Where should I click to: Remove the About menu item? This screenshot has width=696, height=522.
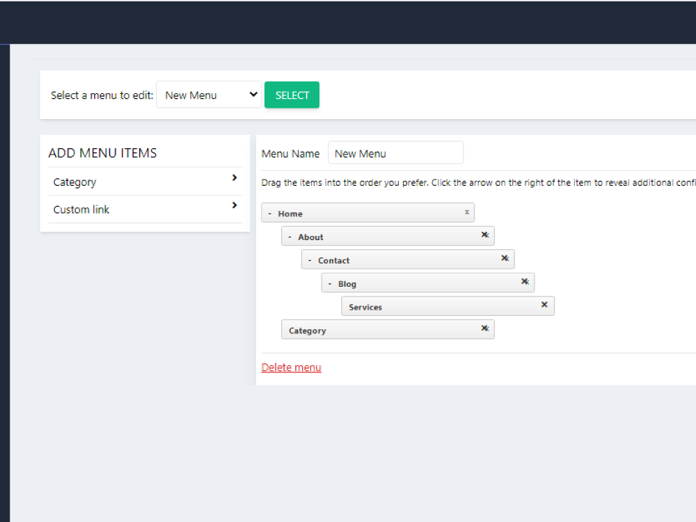point(484,235)
